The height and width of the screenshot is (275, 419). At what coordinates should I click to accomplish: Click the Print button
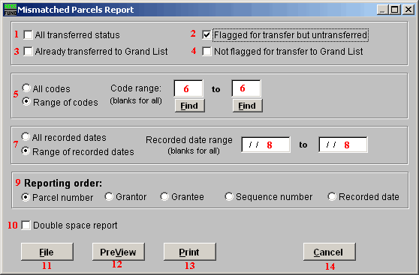[190, 252]
